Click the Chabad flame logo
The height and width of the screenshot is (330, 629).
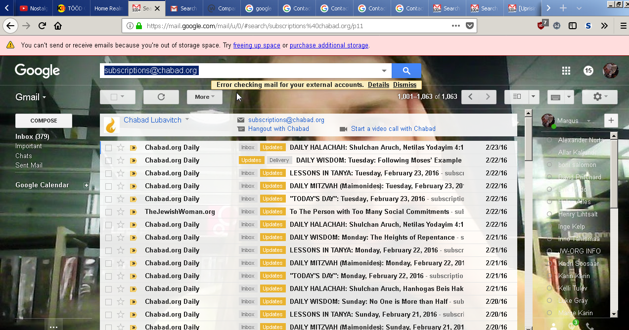[x=111, y=125]
